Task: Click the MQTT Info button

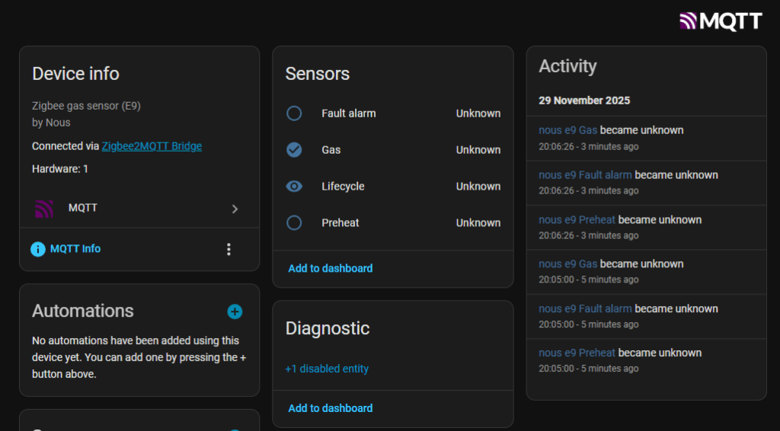Action: tap(75, 249)
